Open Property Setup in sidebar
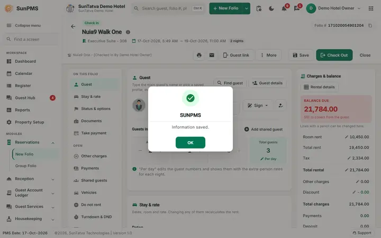Screen dimensions: 381x238 coord(30,122)
